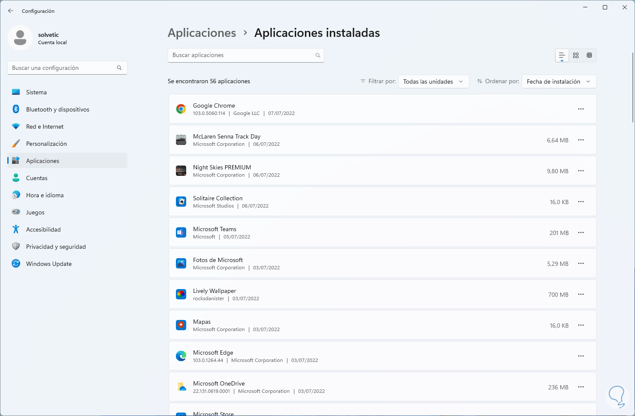This screenshot has width=635, height=416.
Task: Click the back arrow in title bar
Action: point(11,11)
